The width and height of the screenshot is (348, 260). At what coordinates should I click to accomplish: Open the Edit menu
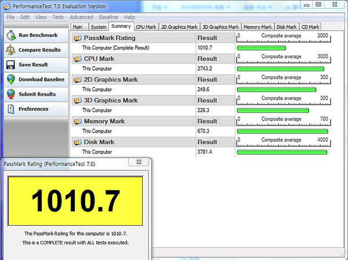point(24,17)
